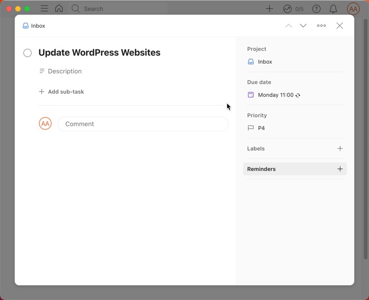The height and width of the screenshot is (300, 369).
Task: Click the Due date heading text
Action: tap(259, 82)
